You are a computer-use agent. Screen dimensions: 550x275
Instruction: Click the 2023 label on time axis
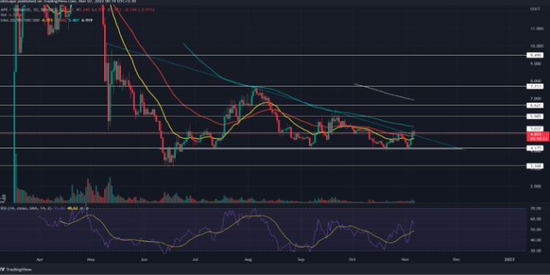pos(509,259)
